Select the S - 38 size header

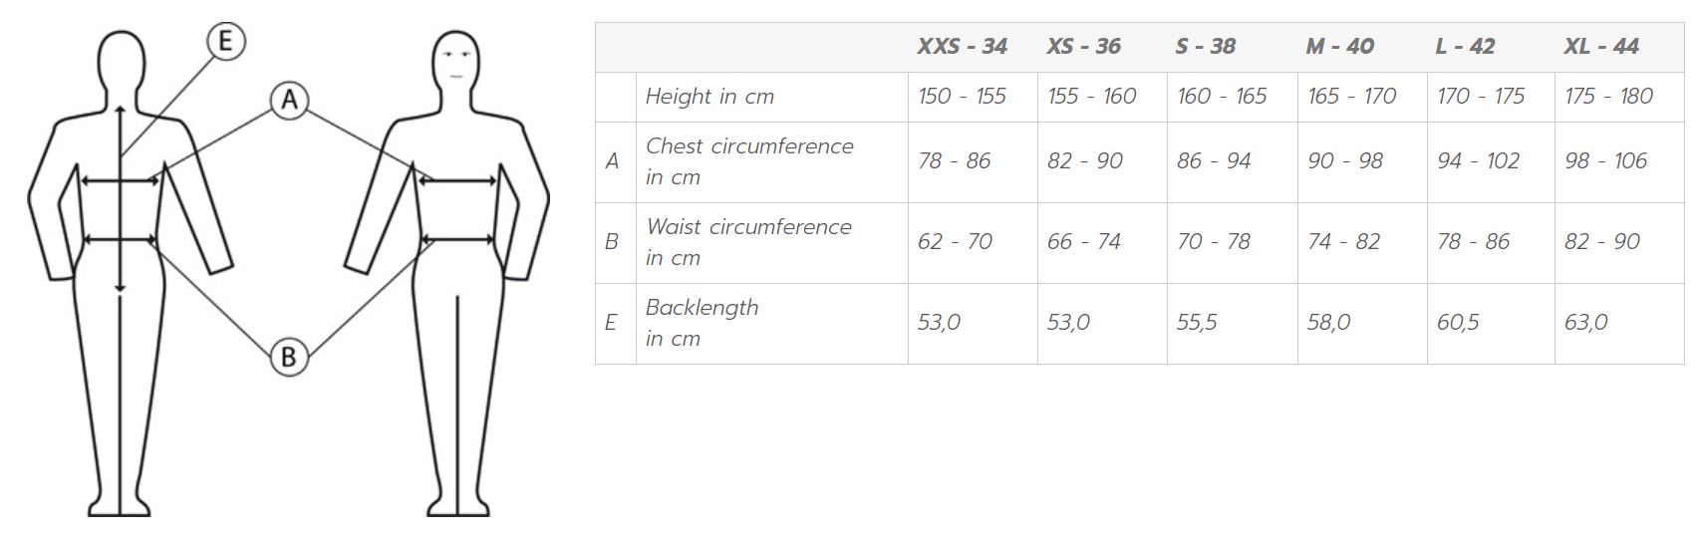[x=1205, y=47]
